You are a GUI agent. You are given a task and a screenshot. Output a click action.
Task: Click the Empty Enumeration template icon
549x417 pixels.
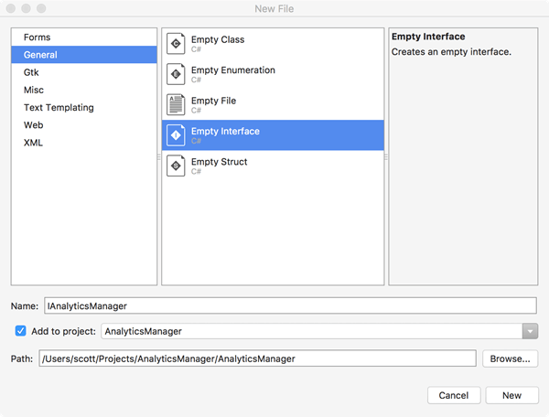coord(176,74)
